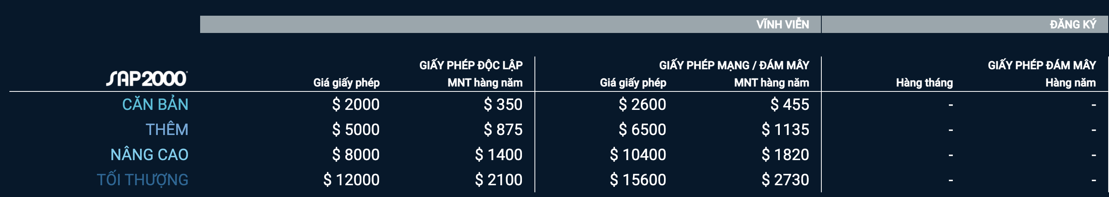Click the cloud Hàng năm column label
The height and width of the screenshot is (197, 1109).
(x=1071, y=82)
